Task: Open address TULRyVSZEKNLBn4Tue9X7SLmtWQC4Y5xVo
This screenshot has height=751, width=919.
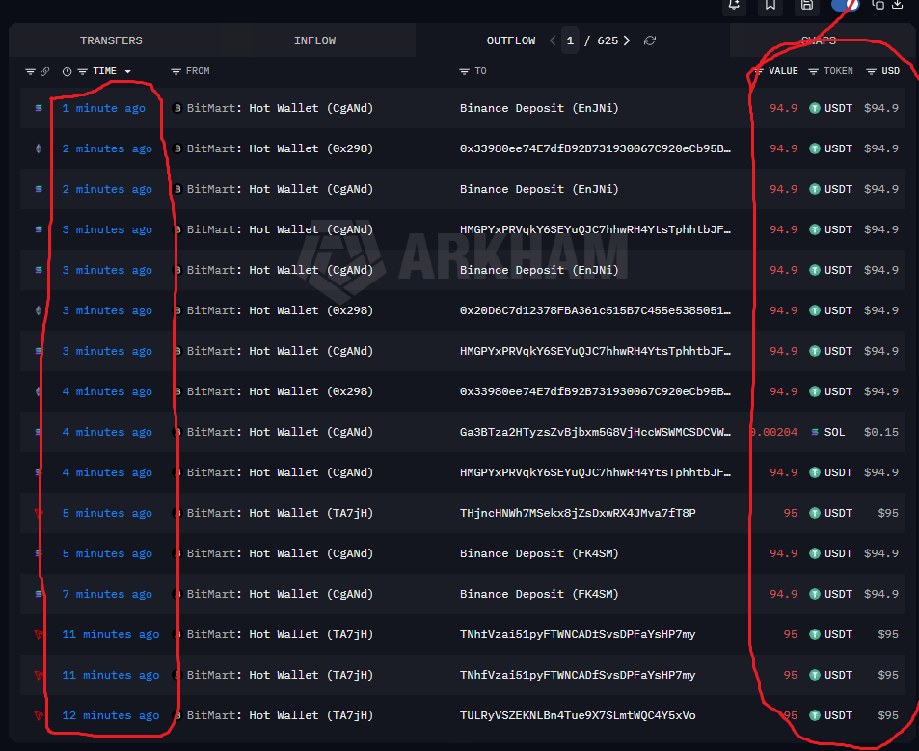Action: point(578,715)
